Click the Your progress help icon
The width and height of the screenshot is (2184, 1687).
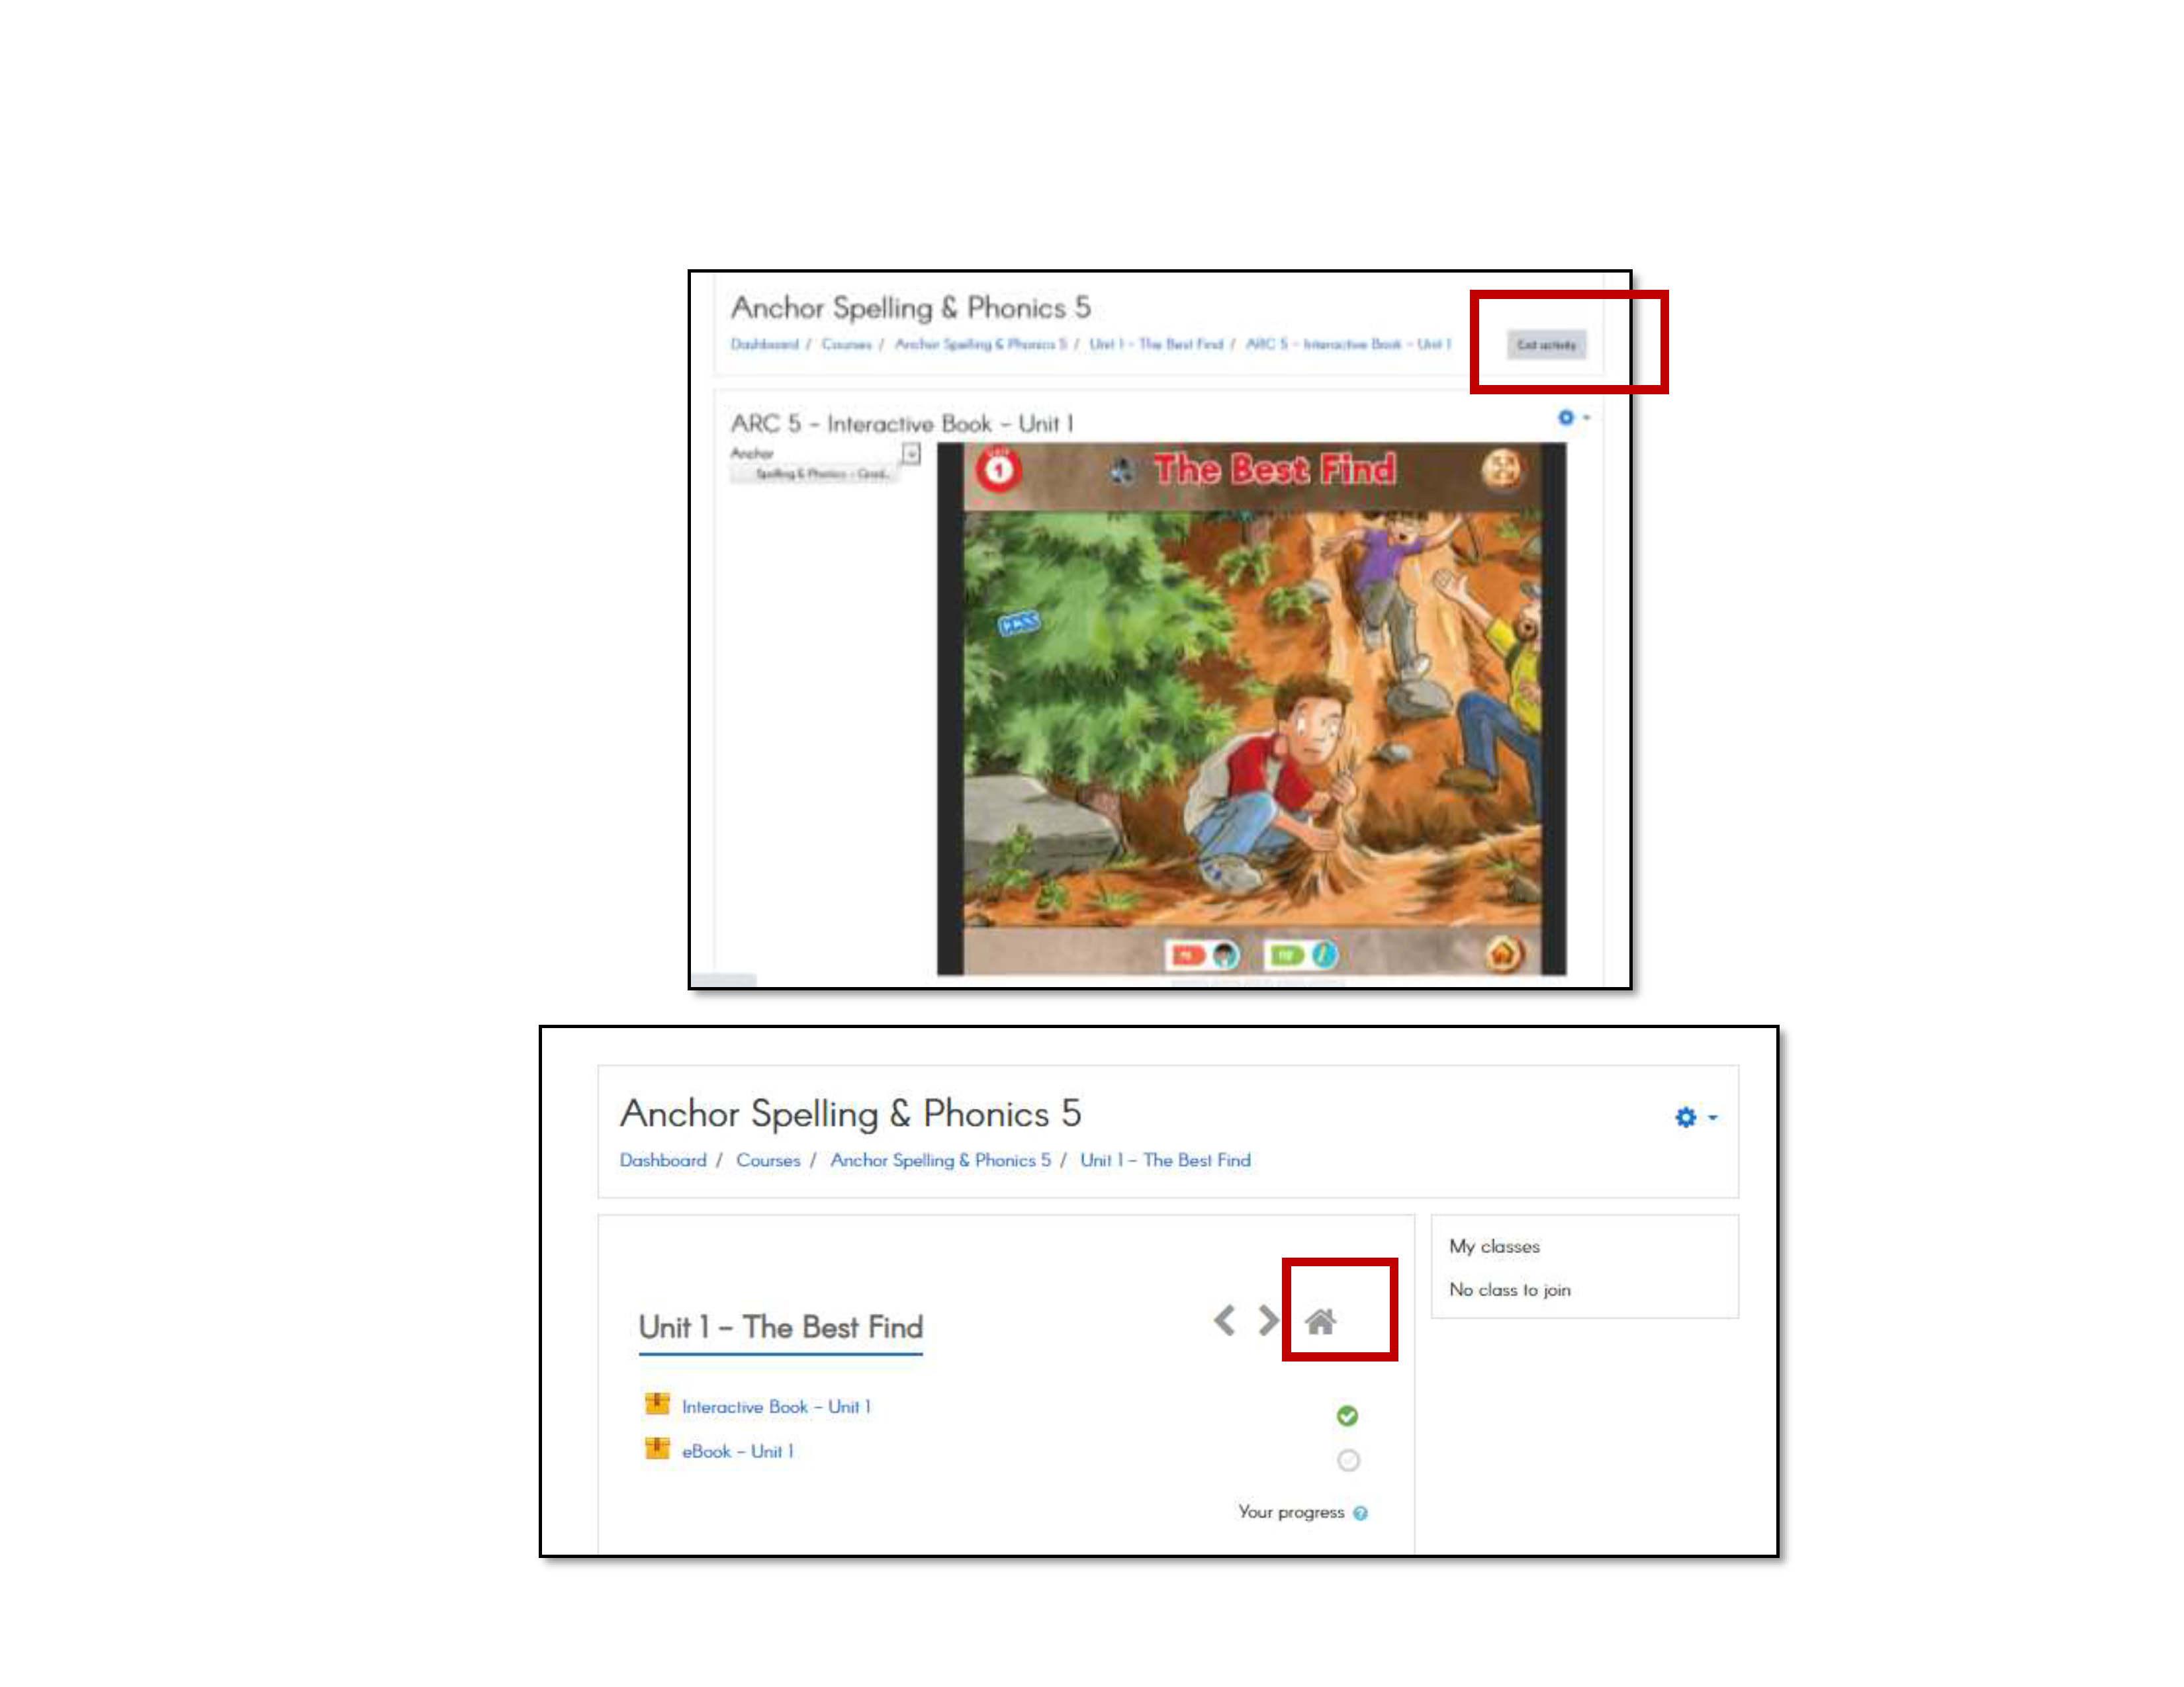pos(1360,1513)
